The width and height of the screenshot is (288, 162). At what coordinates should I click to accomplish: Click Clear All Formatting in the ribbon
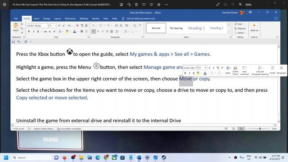(x=77, y=26)
